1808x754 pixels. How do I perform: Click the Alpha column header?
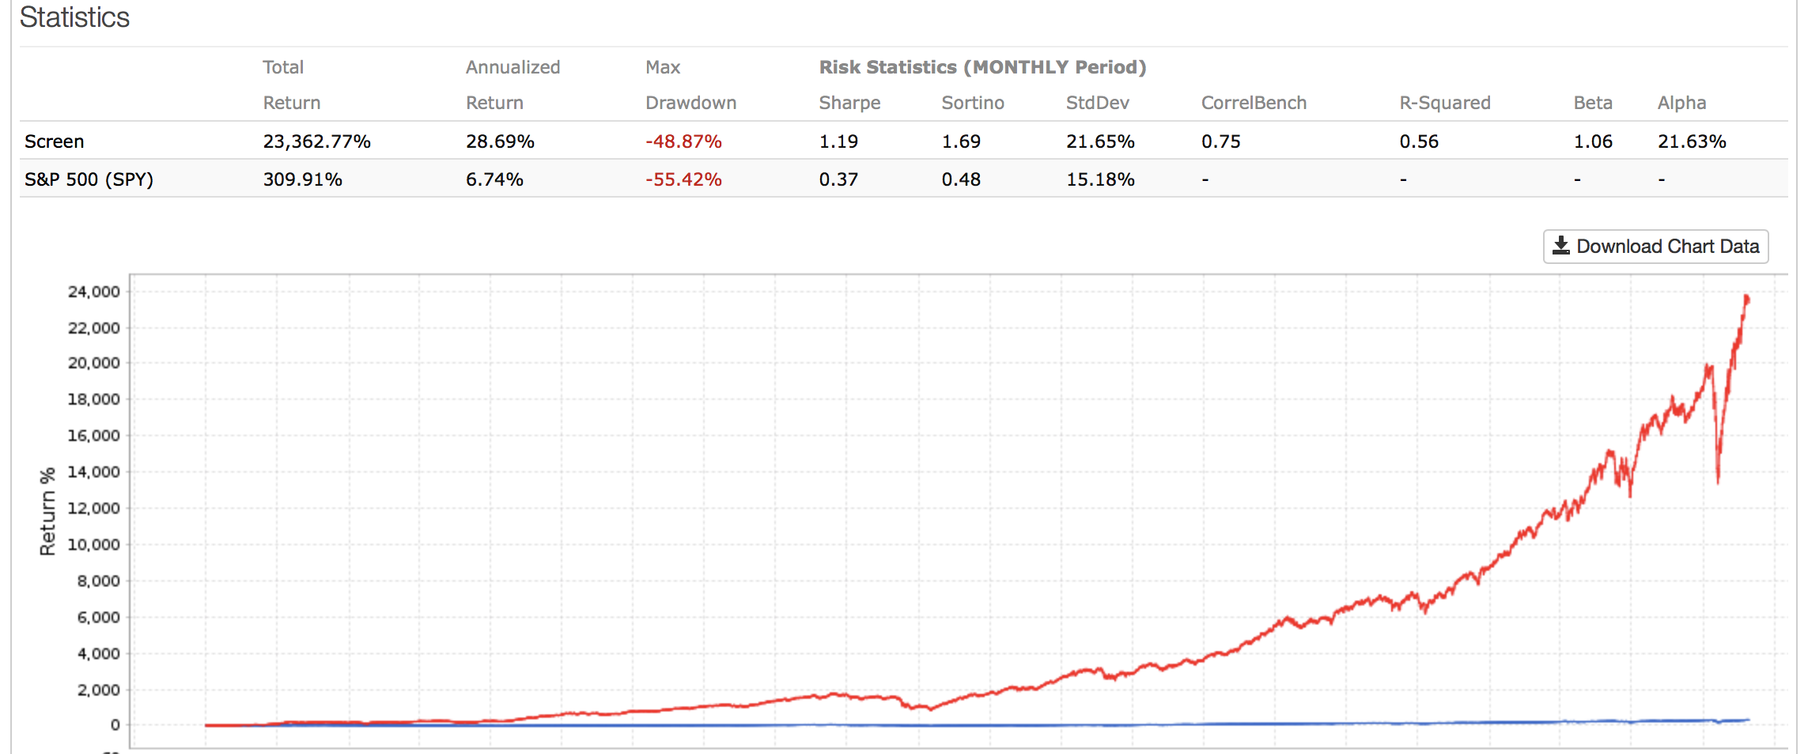click(x=1681, y=103)
